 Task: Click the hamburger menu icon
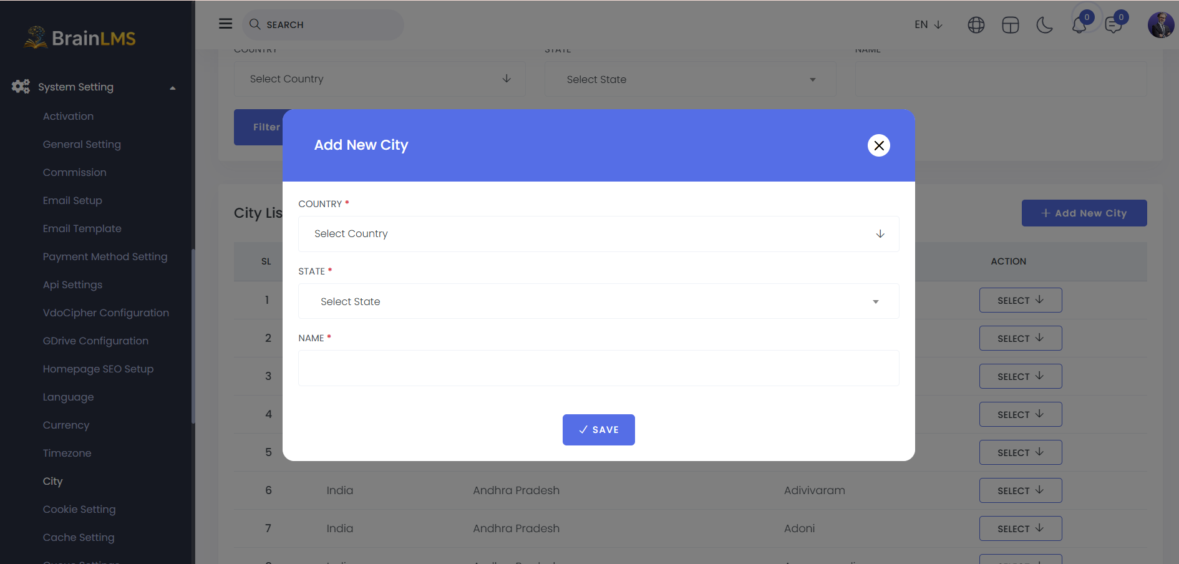[x=225, y=24]
